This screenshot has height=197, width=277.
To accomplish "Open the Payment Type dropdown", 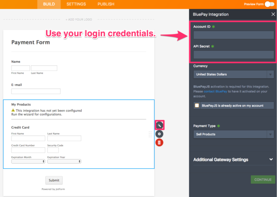I will click(x=233, y=134).
